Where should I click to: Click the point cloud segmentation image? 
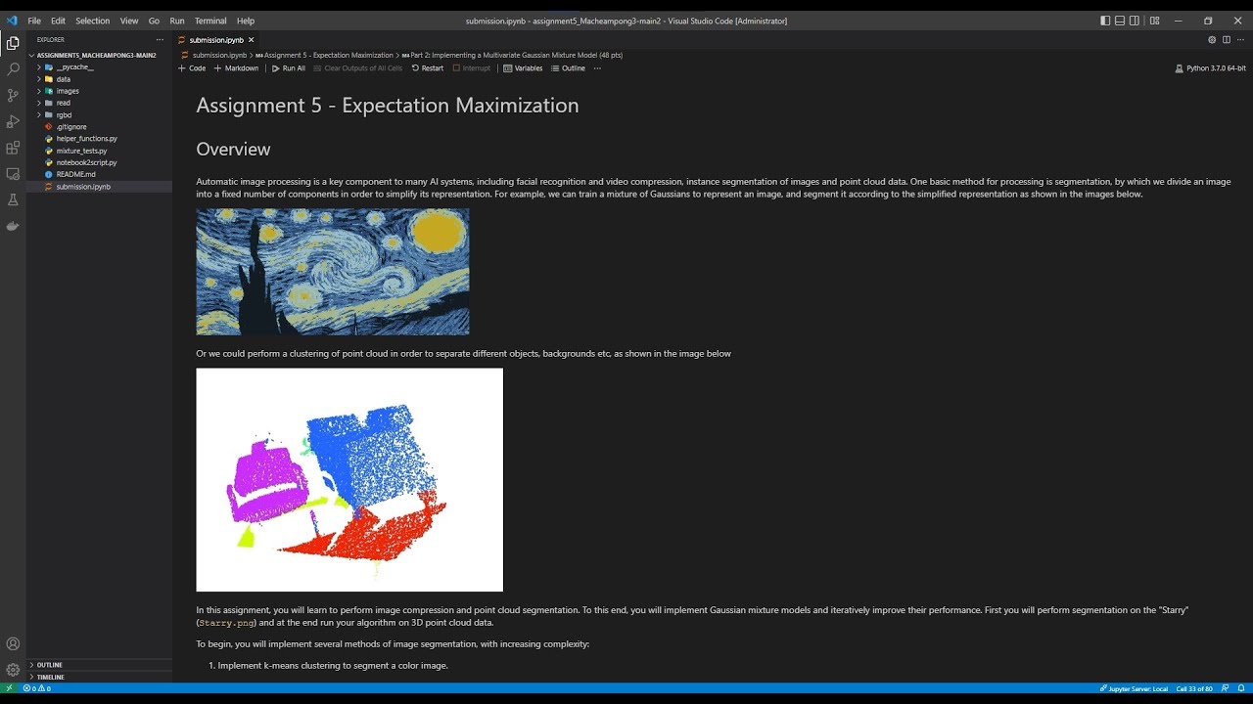349,480
